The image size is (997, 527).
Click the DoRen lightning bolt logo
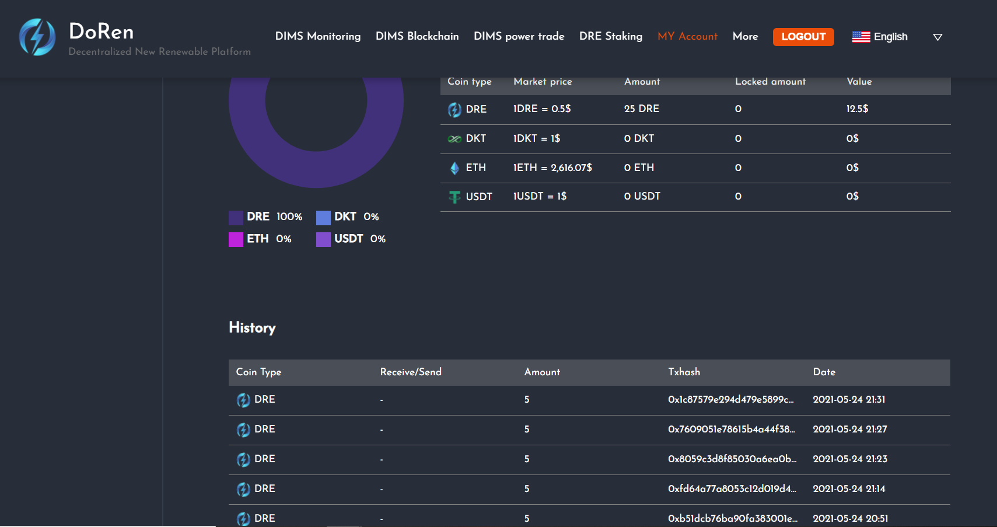[37, 37]
